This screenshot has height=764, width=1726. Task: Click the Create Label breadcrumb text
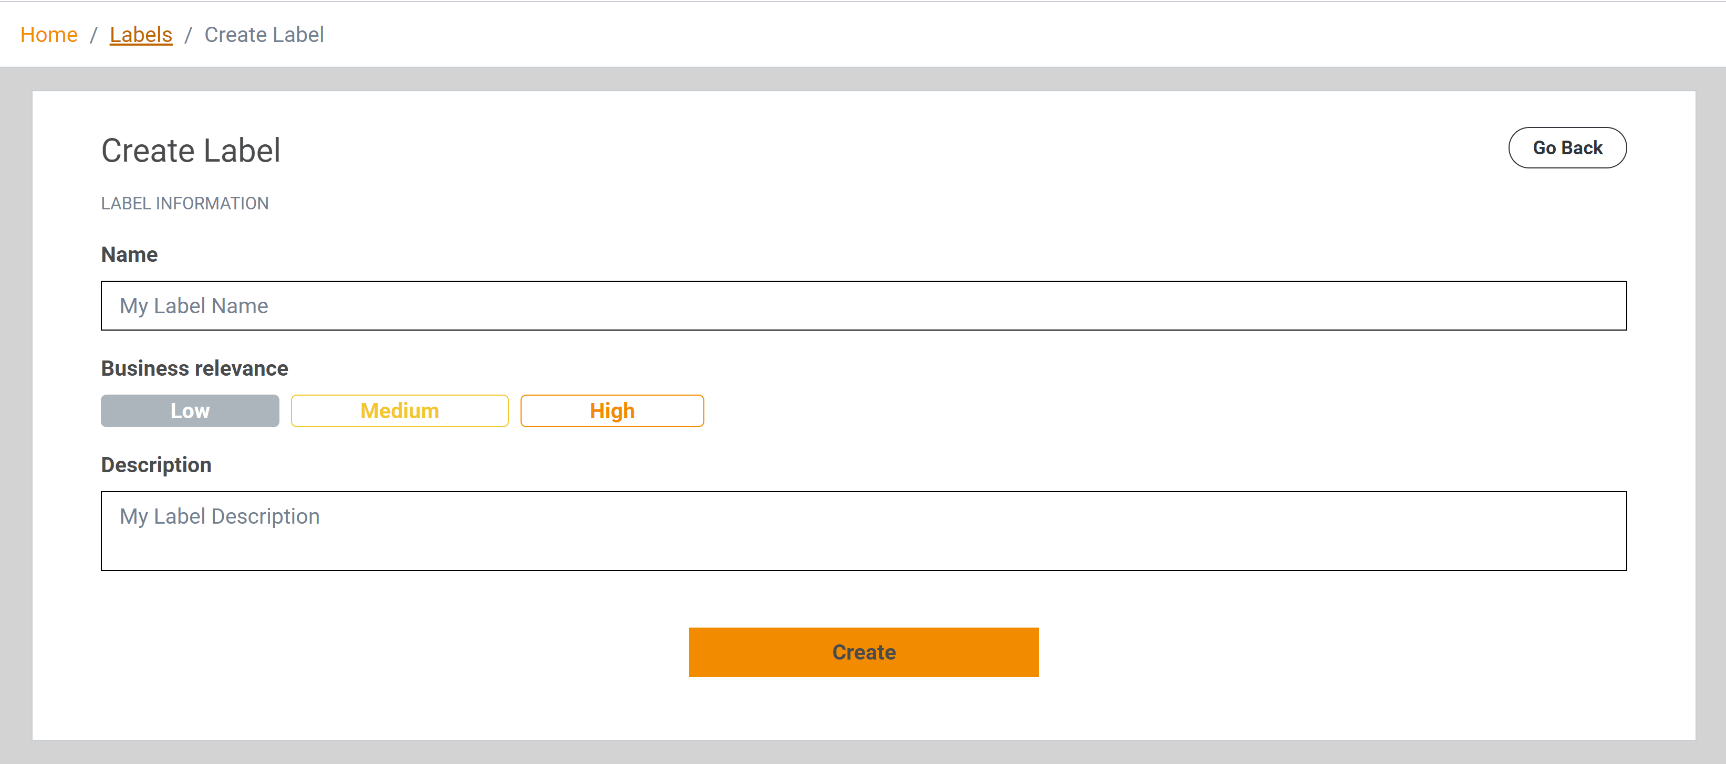click(x=263, y=35)
